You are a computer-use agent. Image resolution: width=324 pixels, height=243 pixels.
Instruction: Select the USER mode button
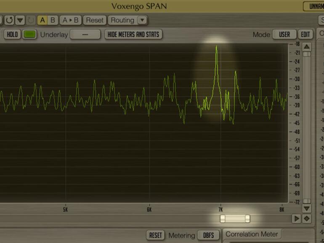coord(284,34)
